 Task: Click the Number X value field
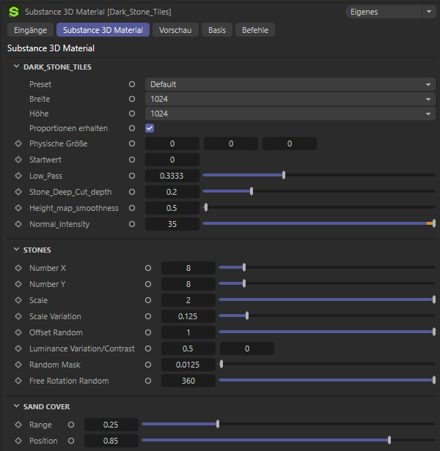(x=188, y=268)
